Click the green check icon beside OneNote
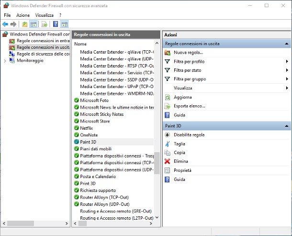This screenshot has height=236, width=292. click(77, 135)
